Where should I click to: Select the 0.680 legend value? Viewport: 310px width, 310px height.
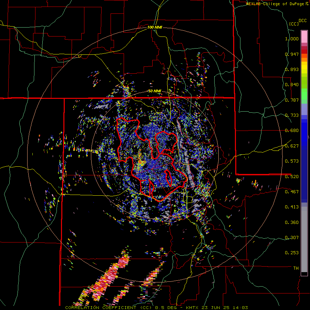coord(292,131)
